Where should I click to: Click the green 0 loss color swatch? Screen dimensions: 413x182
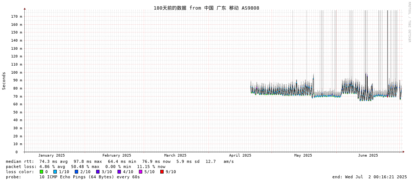[41, 172]
